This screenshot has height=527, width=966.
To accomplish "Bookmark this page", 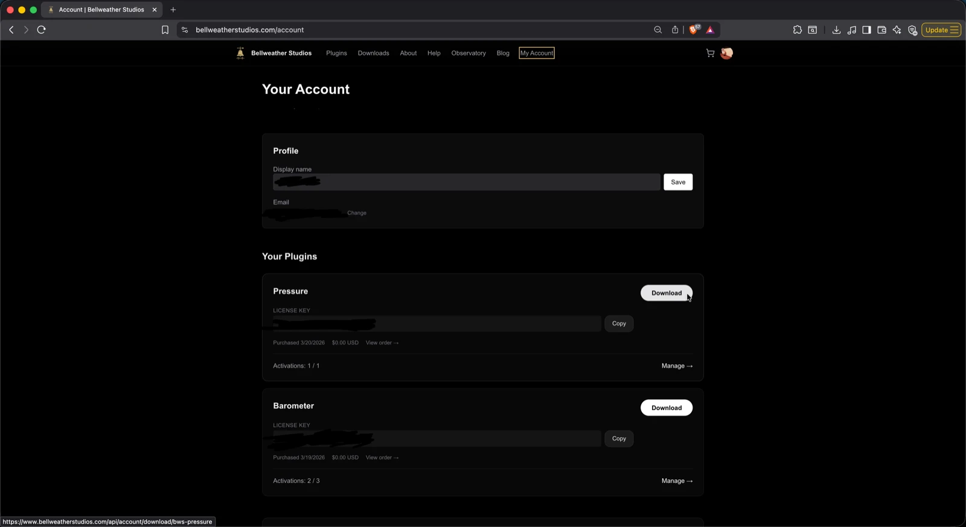I will pyautogui.click(x=165, y=30).
